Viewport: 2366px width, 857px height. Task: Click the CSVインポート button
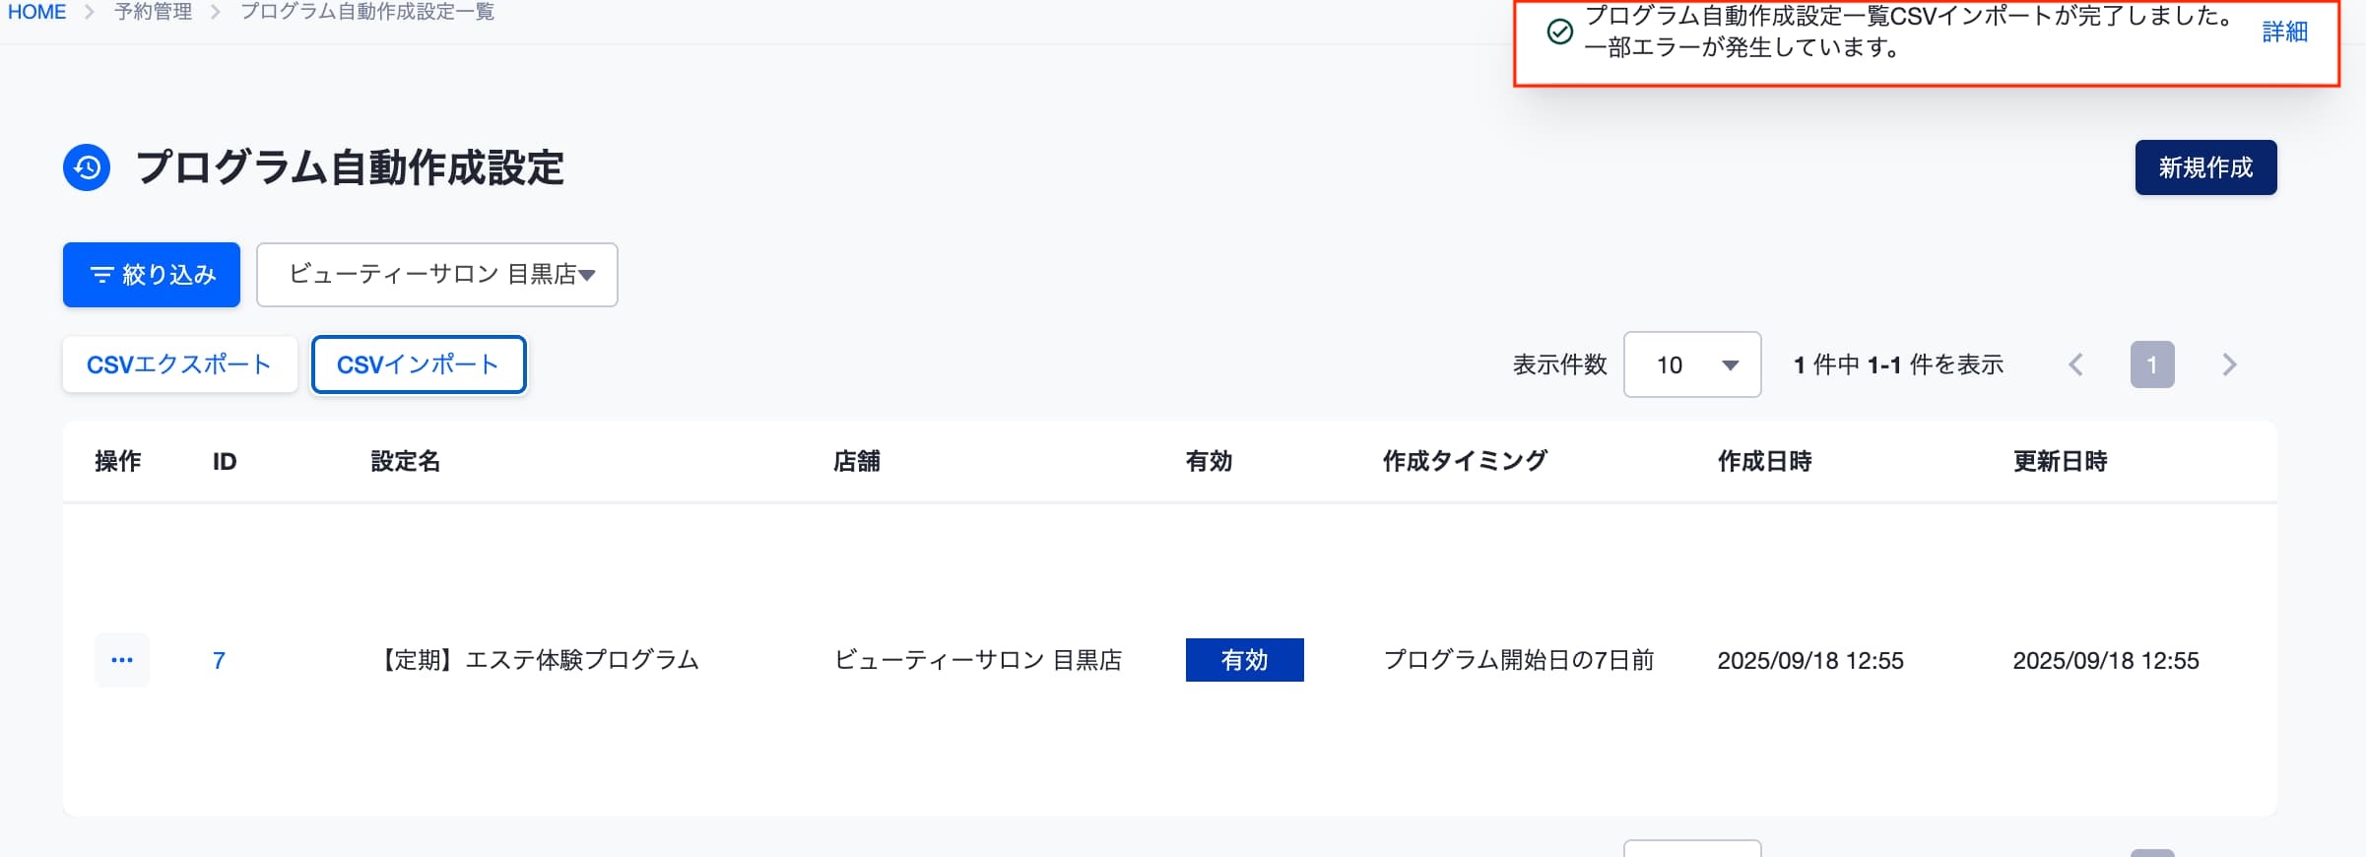(x=419, y=364)
